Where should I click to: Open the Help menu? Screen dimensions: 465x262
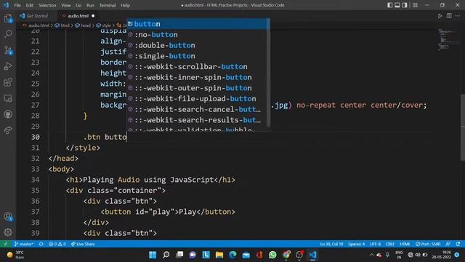[125, 5]
